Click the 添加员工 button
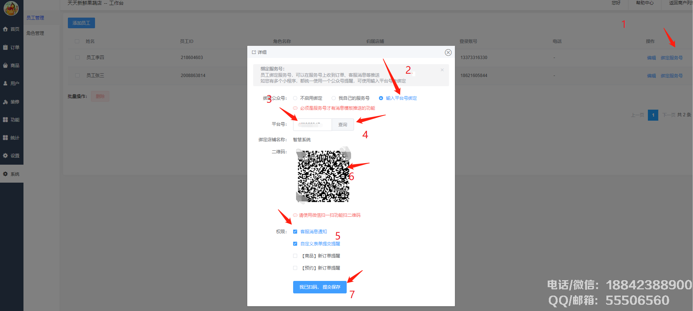The image size is (693, 311). (x=81, y=23)
